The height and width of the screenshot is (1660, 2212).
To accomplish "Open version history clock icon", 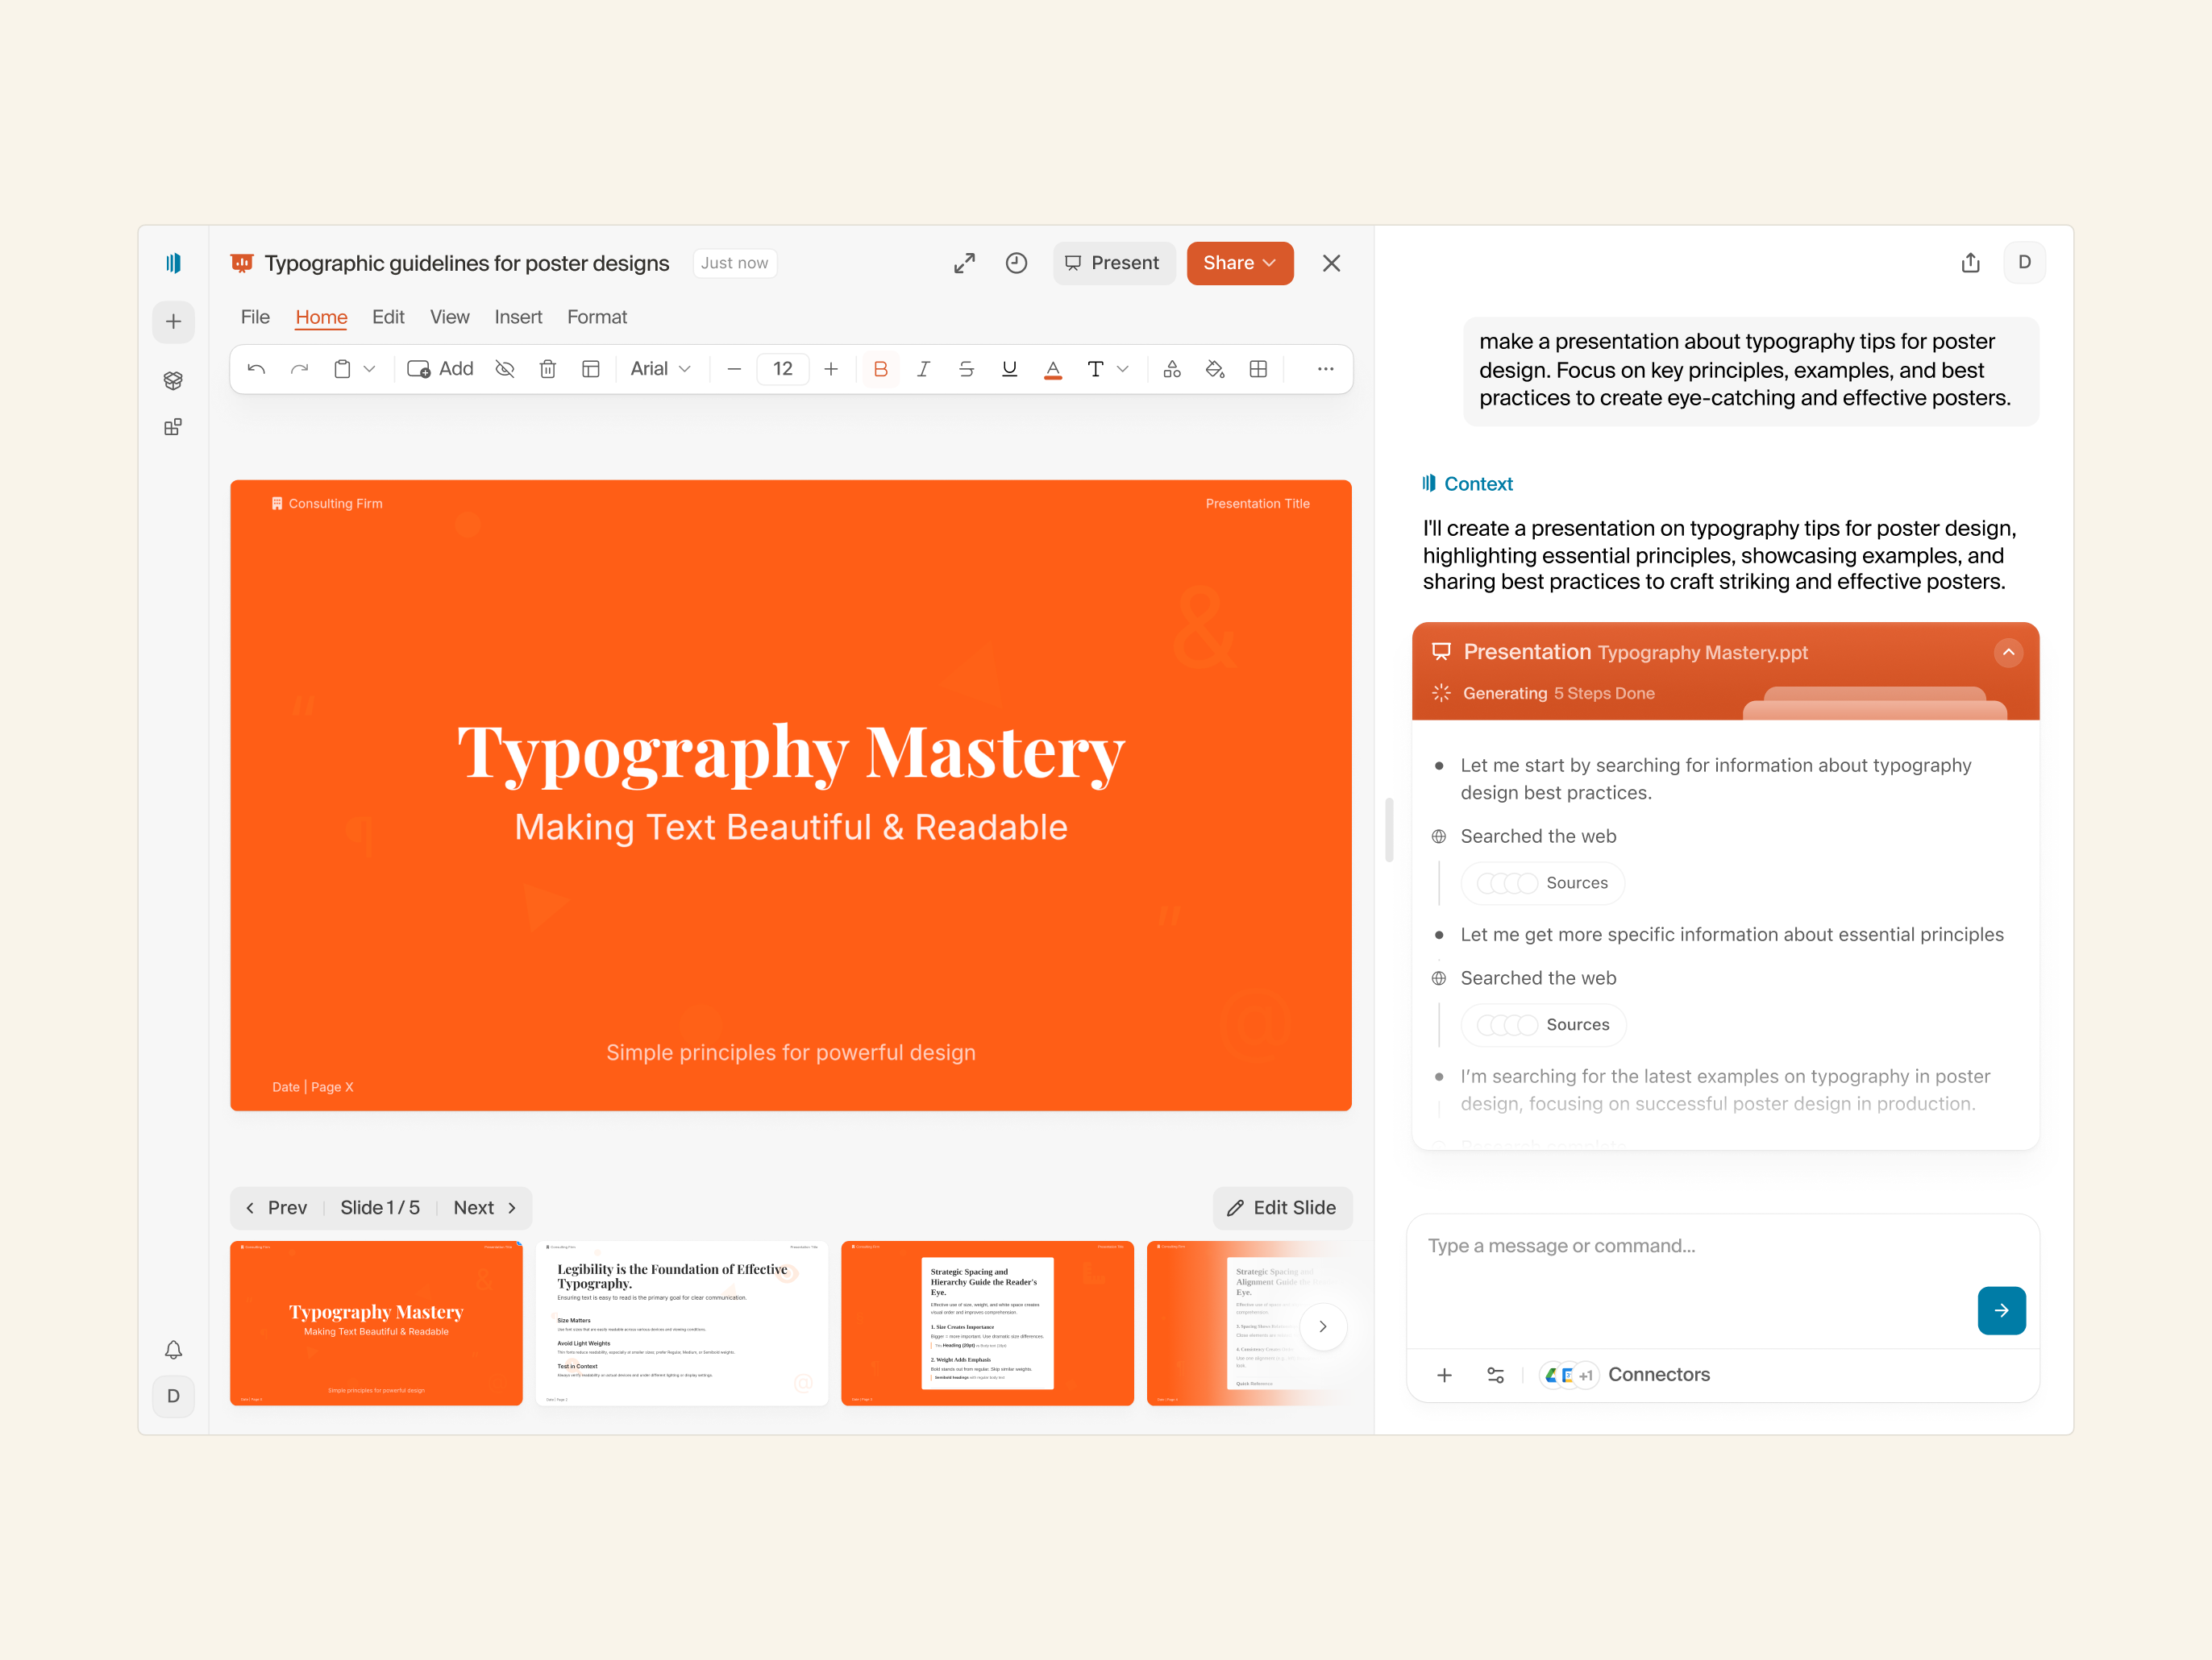I will pyautogui.click(x=1016, y=263).
